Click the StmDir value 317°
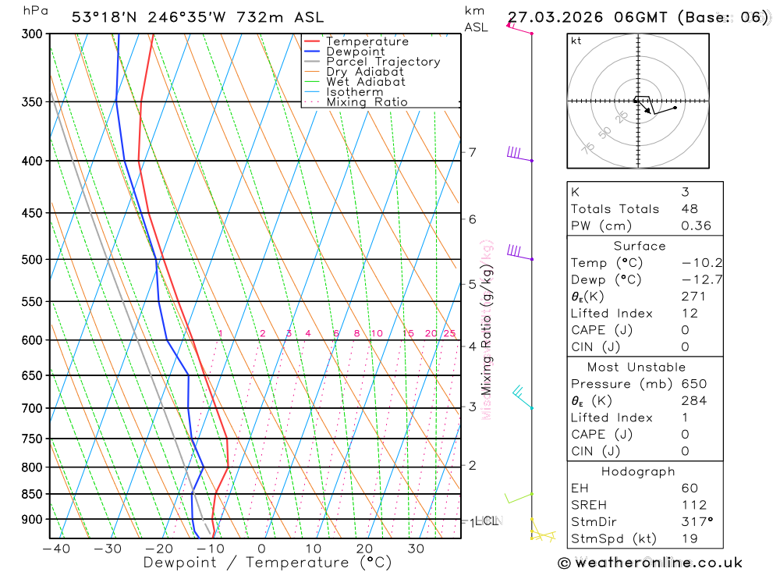 click(x=697, y=522)
